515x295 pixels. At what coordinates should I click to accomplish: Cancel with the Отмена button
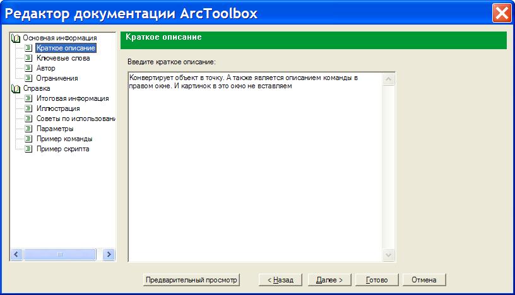(424, 280)
